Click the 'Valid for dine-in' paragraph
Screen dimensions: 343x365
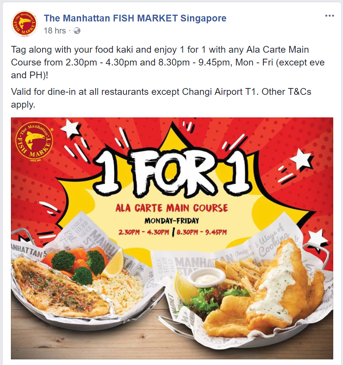coord(161,98)
